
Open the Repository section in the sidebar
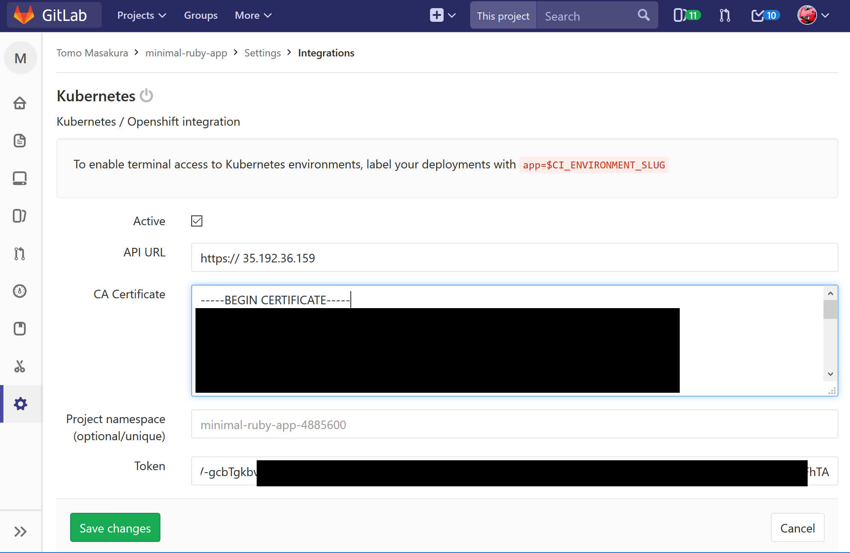coord(20,141)
